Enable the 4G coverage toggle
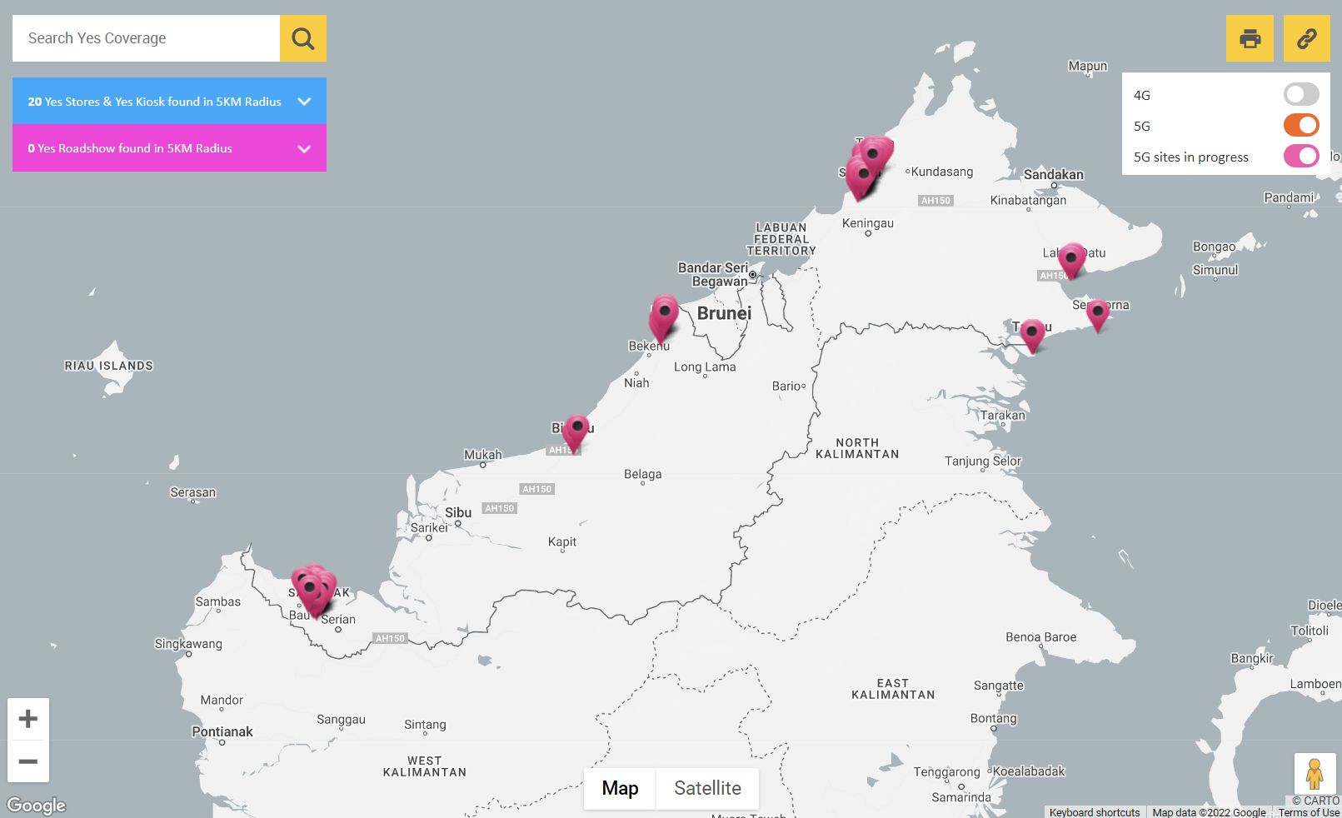The height and width of the screenshot is (818, 1342). pos(1300,95)
